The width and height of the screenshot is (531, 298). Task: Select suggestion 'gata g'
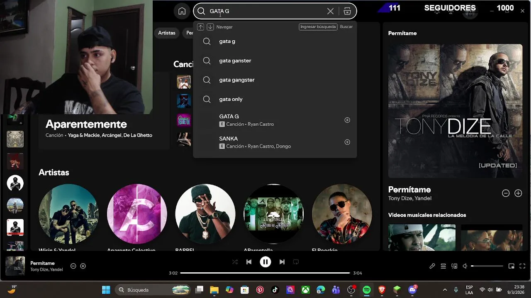pyautogui.click(x=275, y=41)
